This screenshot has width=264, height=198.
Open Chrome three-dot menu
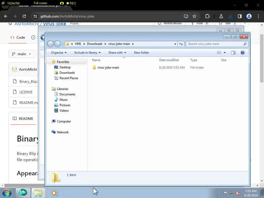pos(258,16)
